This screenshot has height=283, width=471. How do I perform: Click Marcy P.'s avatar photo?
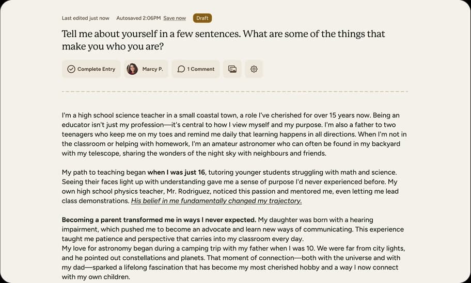pyautogui.click(x=132, y=69)
